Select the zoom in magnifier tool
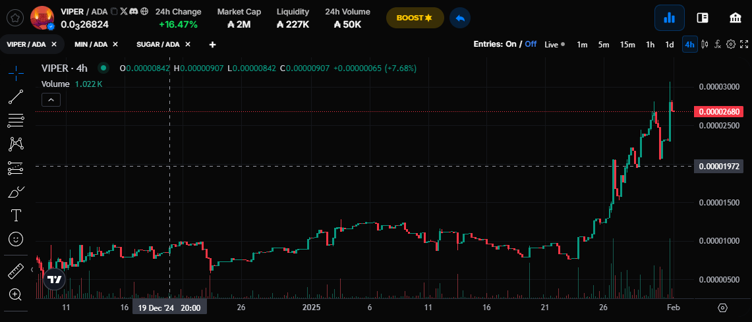752x322 pixels. (x=16, y=295)
